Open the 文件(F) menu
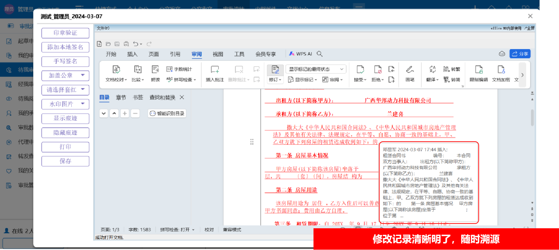Screen dimensions: 559x250 (x=103, y=28)
